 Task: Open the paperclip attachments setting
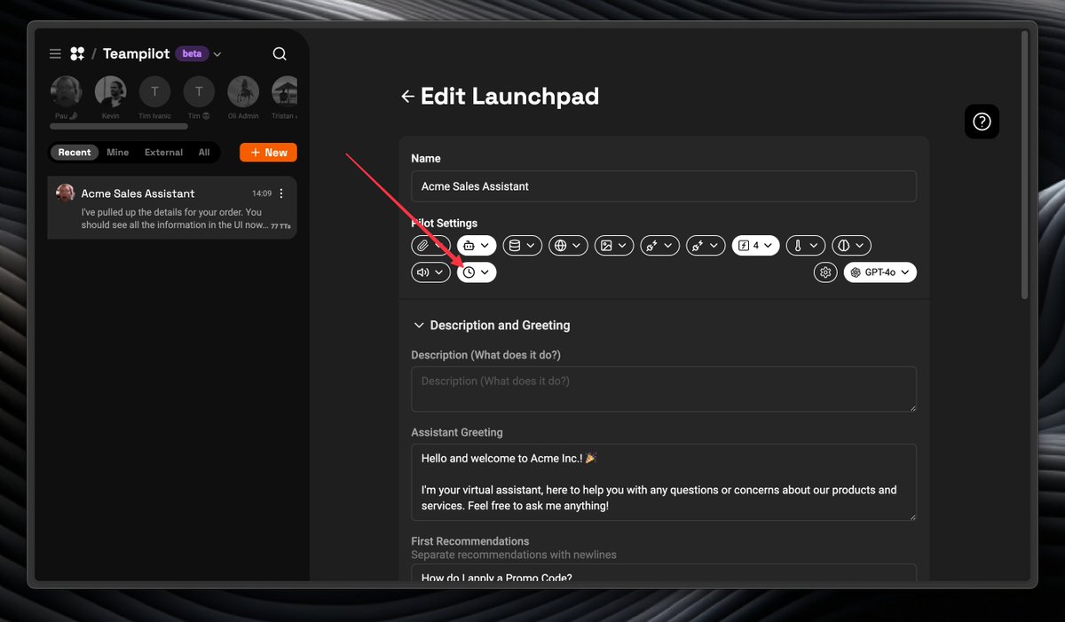click(x=432, y=246)
